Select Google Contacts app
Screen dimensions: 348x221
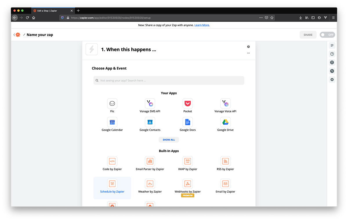150,122
